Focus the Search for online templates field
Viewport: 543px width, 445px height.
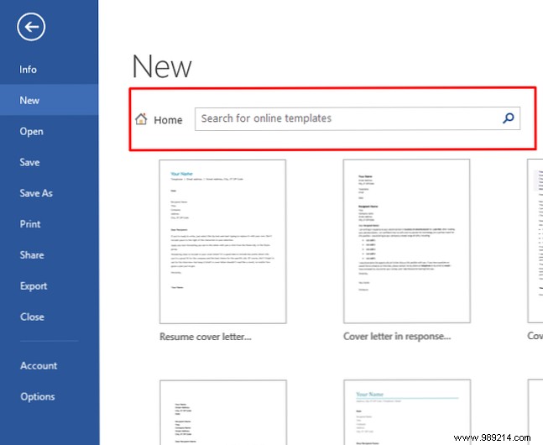(x=348, y=119)
